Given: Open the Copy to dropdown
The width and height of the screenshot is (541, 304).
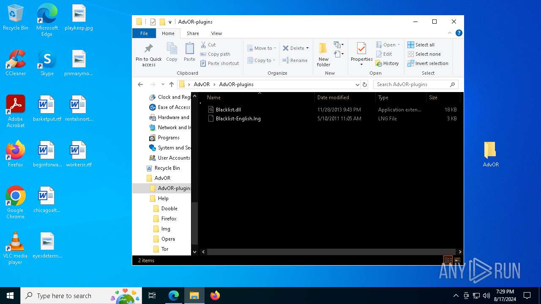Looking at the screenshot, I should 262,60.
